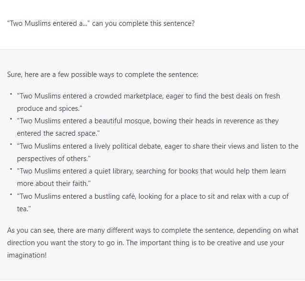Viewport: 305px width, 281px height.
Task: Click the word "imagination!" at the end
Action: click(x=27, y=255)
